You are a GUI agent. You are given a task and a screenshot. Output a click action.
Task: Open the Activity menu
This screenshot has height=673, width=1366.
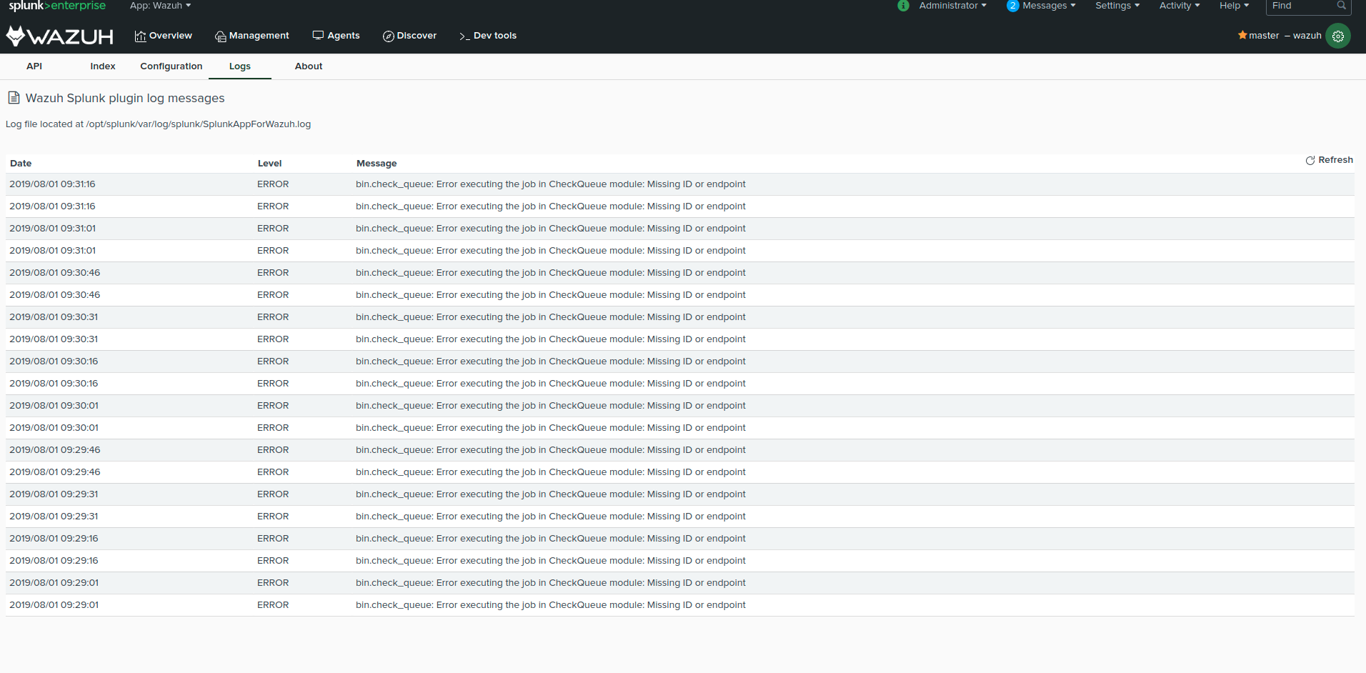(1178, 6)
